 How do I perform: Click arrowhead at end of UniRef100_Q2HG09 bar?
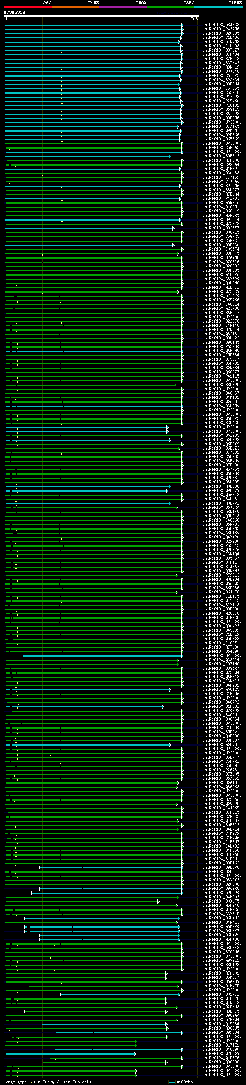pyautogui.click(x=135, y=1054)
